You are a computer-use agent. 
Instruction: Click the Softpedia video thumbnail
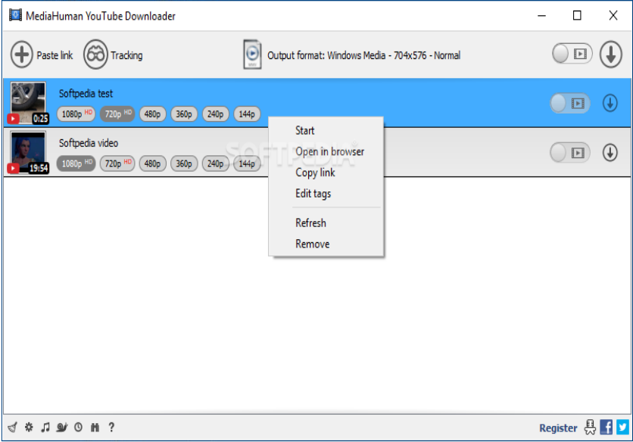tap(28, 152)
